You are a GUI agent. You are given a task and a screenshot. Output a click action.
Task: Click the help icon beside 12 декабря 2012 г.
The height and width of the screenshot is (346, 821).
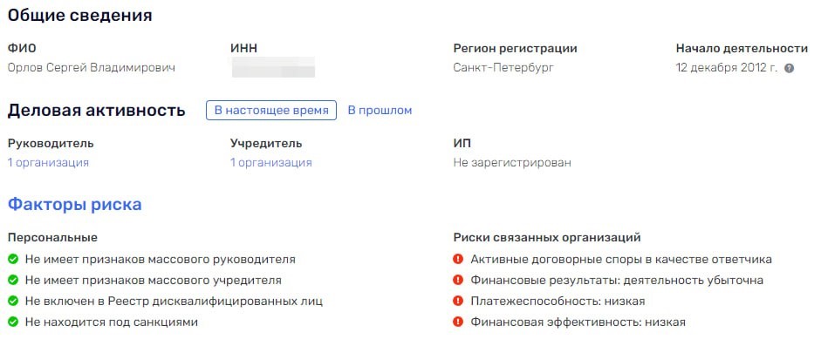[x=789, y=69]
